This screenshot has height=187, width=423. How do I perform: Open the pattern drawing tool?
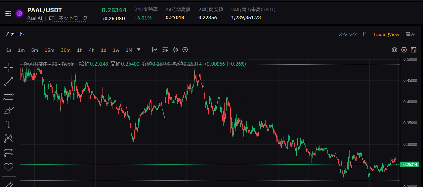pyautogui.click(x=9, y=139)
